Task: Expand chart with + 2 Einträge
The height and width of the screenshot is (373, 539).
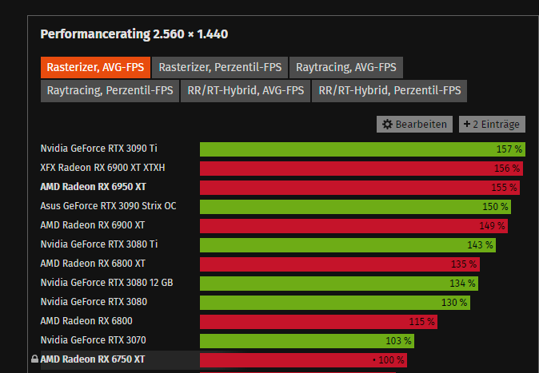Action: tap(492, 124)
